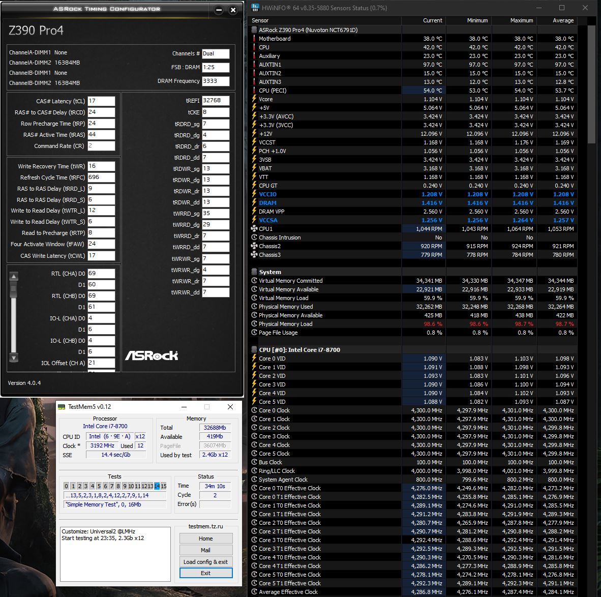
Task: Click the Maximum column header
Action: pyautogui.click(x=514, y=20)
